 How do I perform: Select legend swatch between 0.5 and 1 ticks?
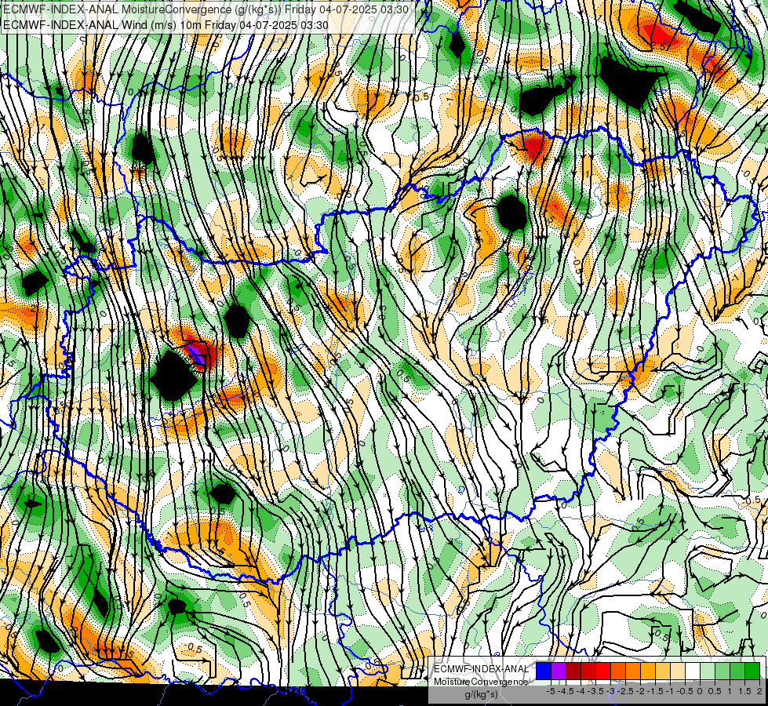click(723, 671)
